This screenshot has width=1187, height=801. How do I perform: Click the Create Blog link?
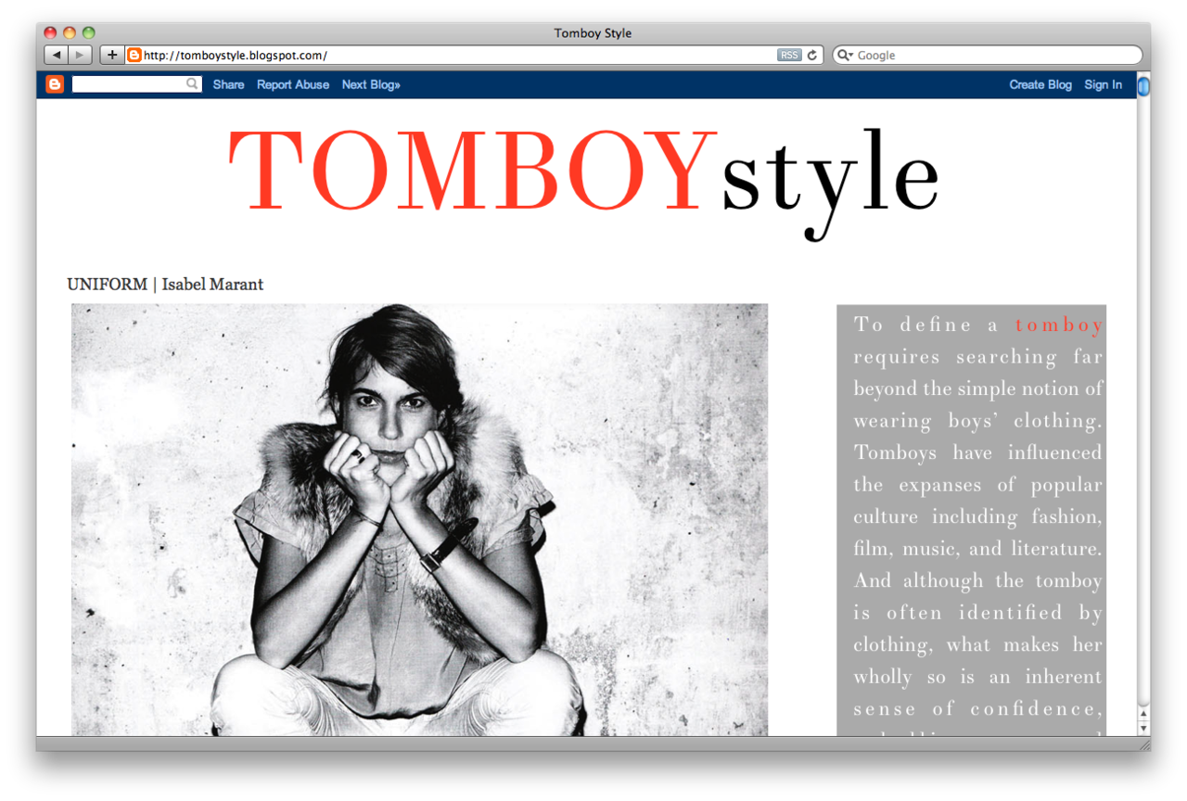point(1040,84)
